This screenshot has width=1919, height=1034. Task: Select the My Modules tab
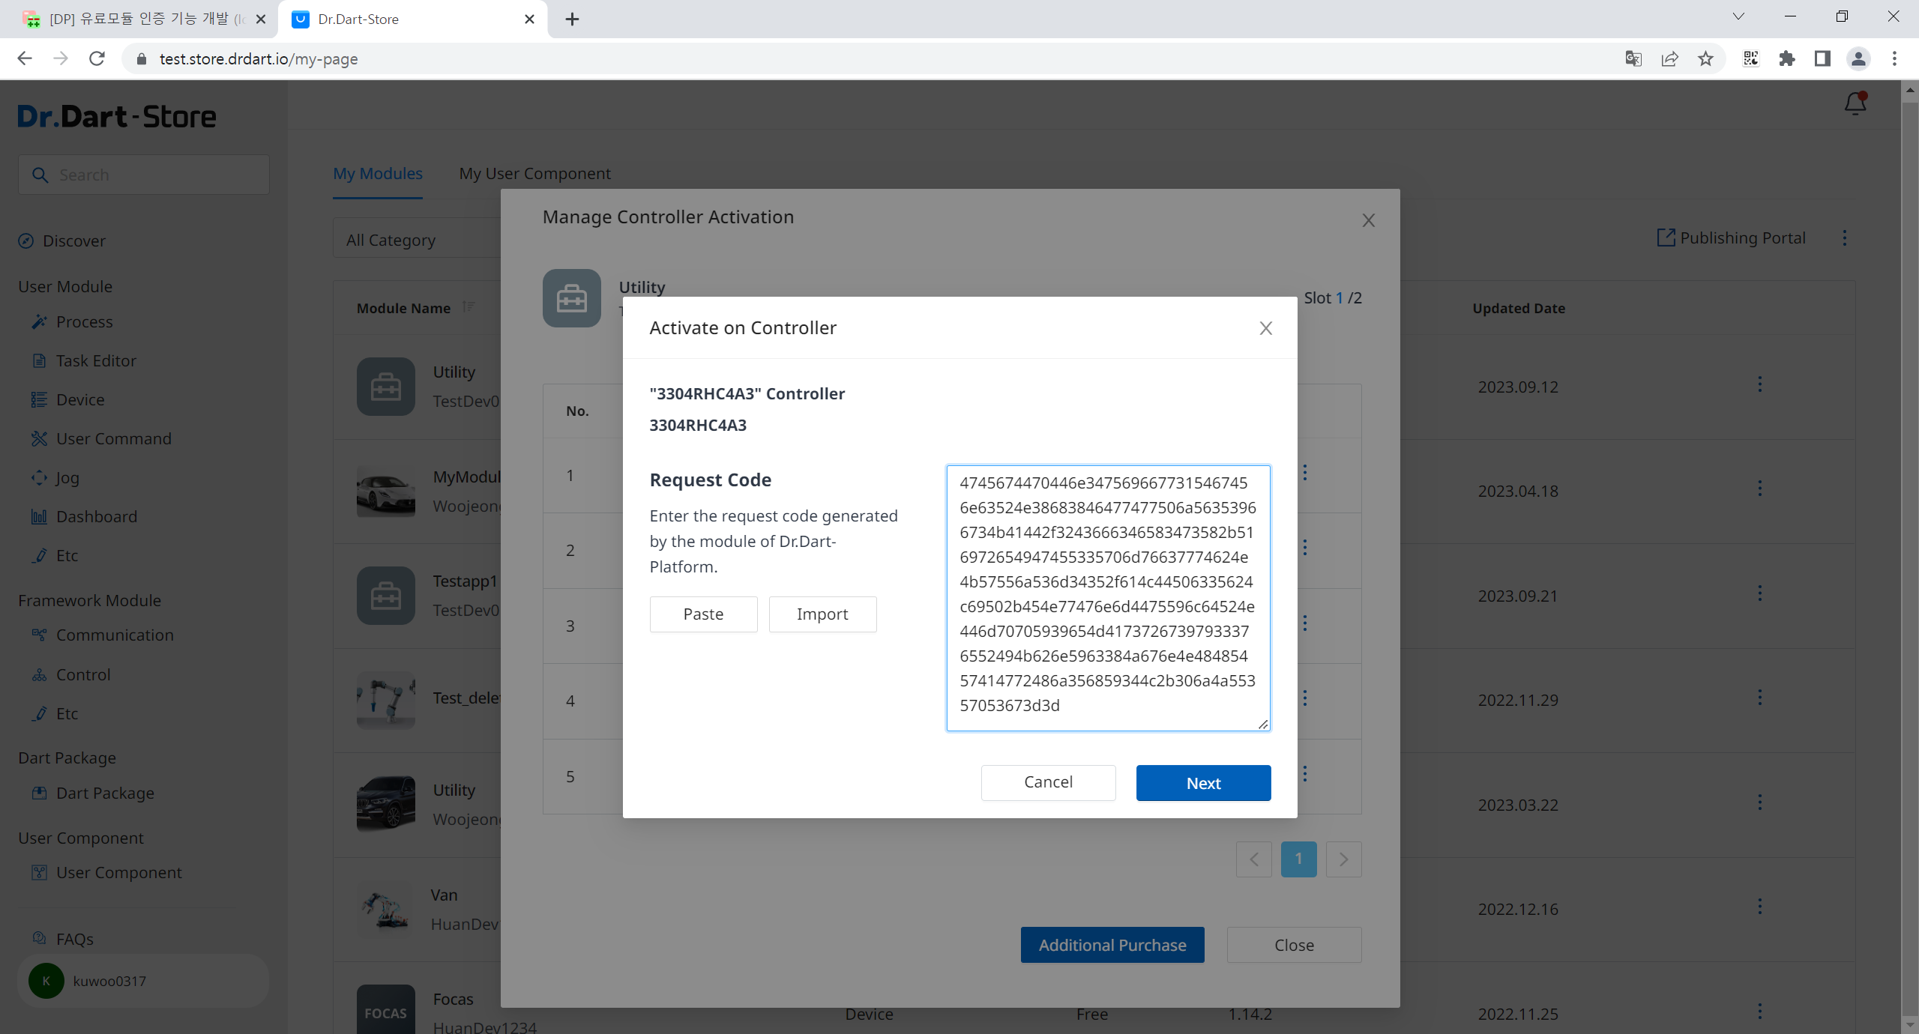377,174
